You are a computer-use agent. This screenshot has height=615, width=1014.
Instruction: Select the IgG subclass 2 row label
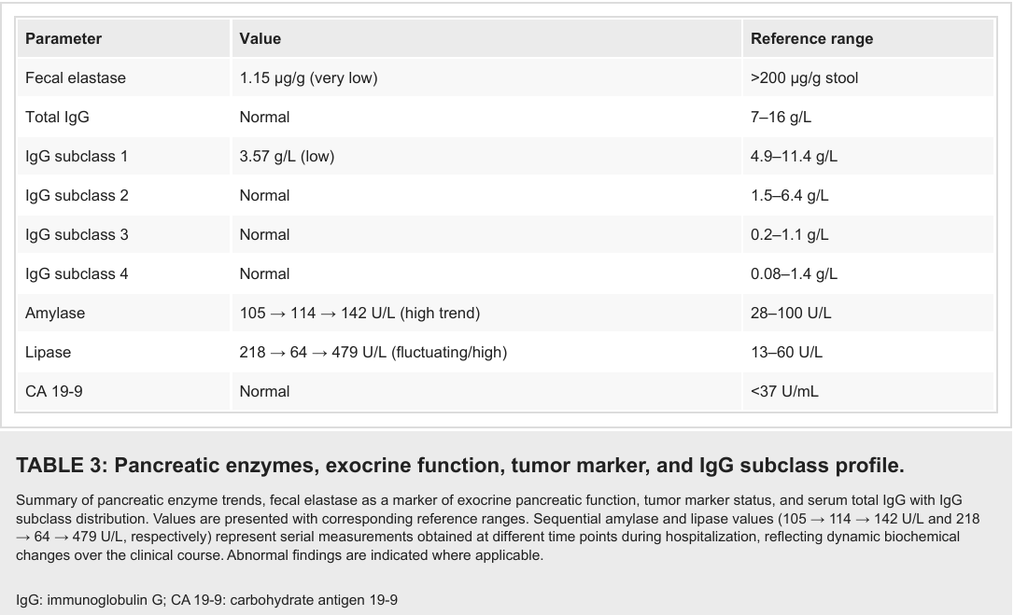77,195
